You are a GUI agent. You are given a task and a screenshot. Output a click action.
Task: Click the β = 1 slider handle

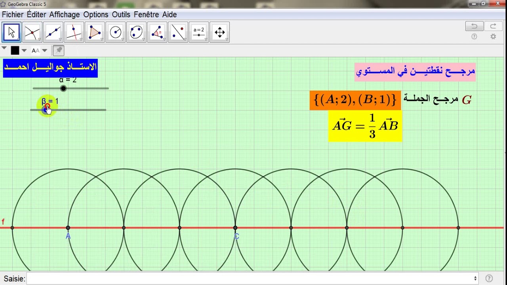coord(46,110)
